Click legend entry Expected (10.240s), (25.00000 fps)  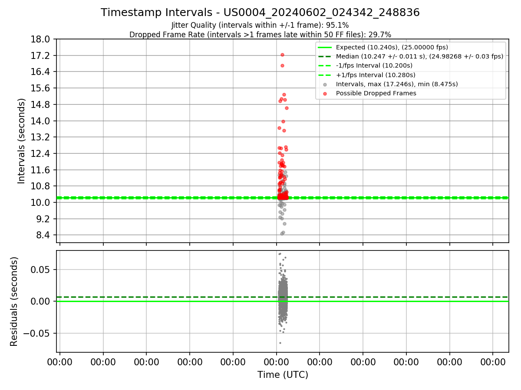[392, 47]
